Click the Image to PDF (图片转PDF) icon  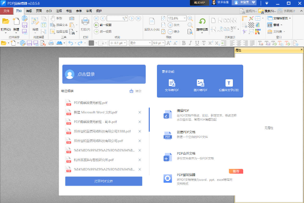200,83
